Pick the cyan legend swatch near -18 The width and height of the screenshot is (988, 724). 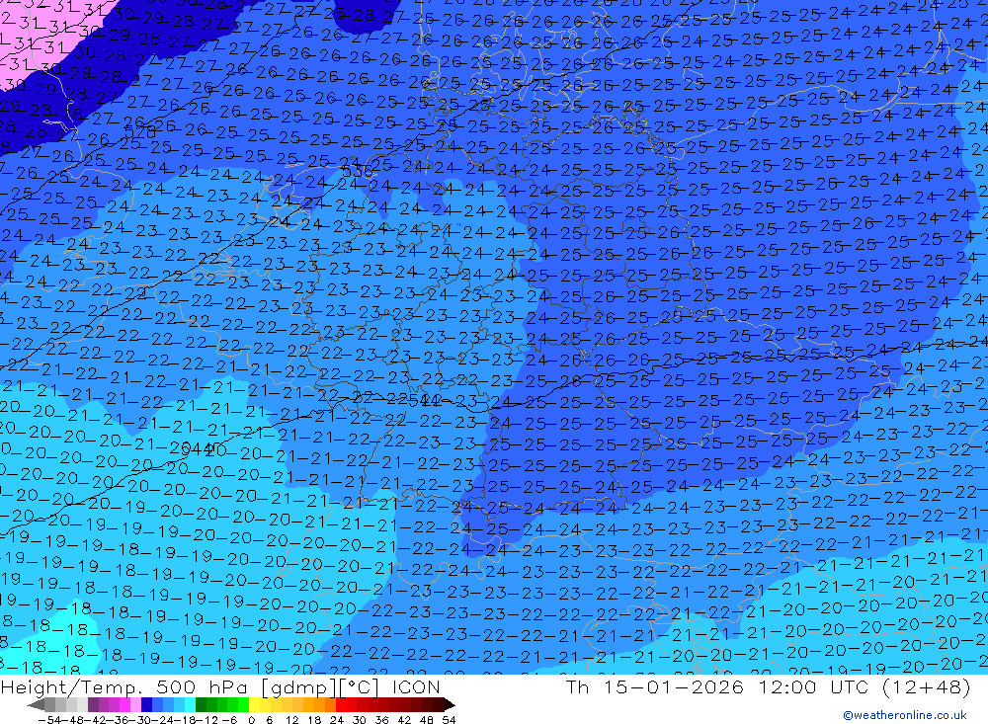(x=190, y=704)
